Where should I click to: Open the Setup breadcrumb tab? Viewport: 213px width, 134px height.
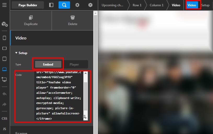pyautogui.click(x=205, y=5)
